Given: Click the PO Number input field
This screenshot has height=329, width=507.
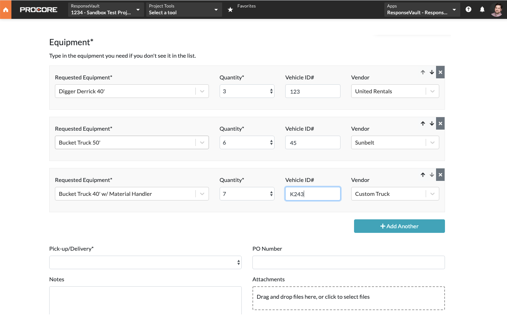Looking at the screenshot, I should click(348, 262).
